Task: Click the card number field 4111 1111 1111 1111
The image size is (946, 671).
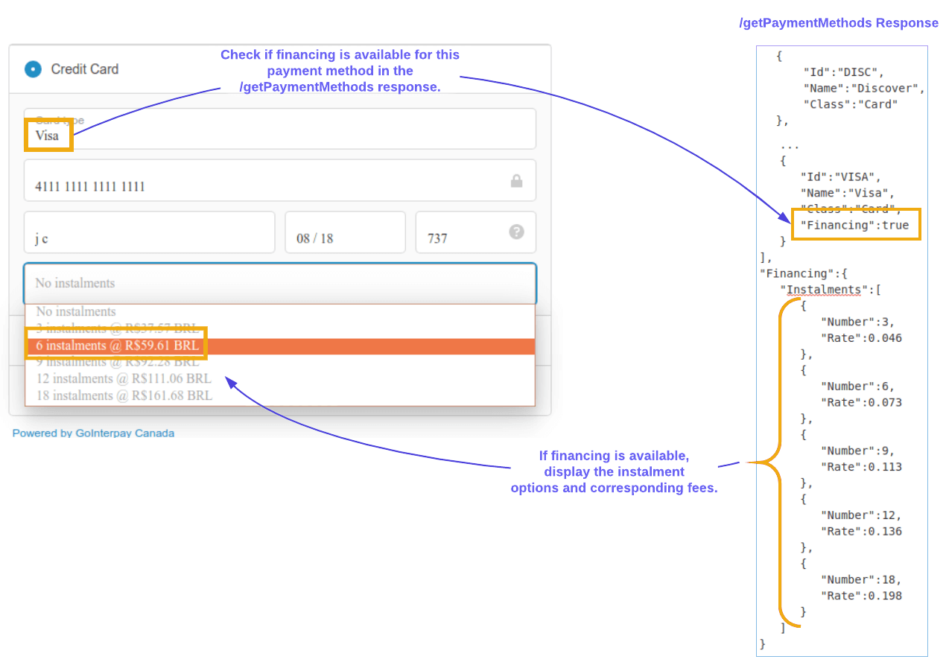Action: coord(279,180)
